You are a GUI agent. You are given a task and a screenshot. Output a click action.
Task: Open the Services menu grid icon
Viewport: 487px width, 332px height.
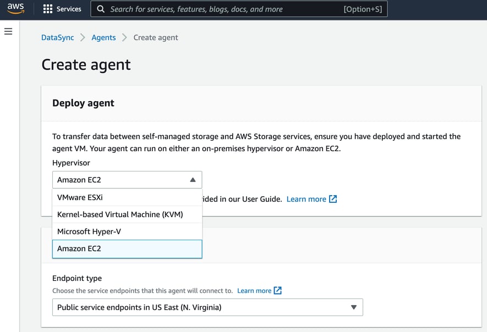tap(47, 9)
